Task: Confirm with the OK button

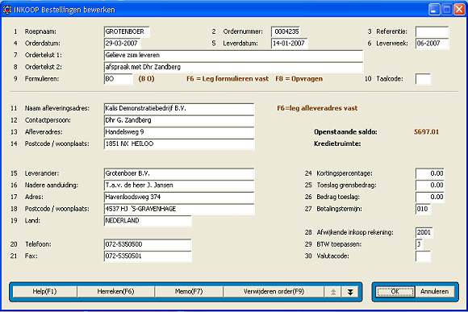Action: (395, 292)
